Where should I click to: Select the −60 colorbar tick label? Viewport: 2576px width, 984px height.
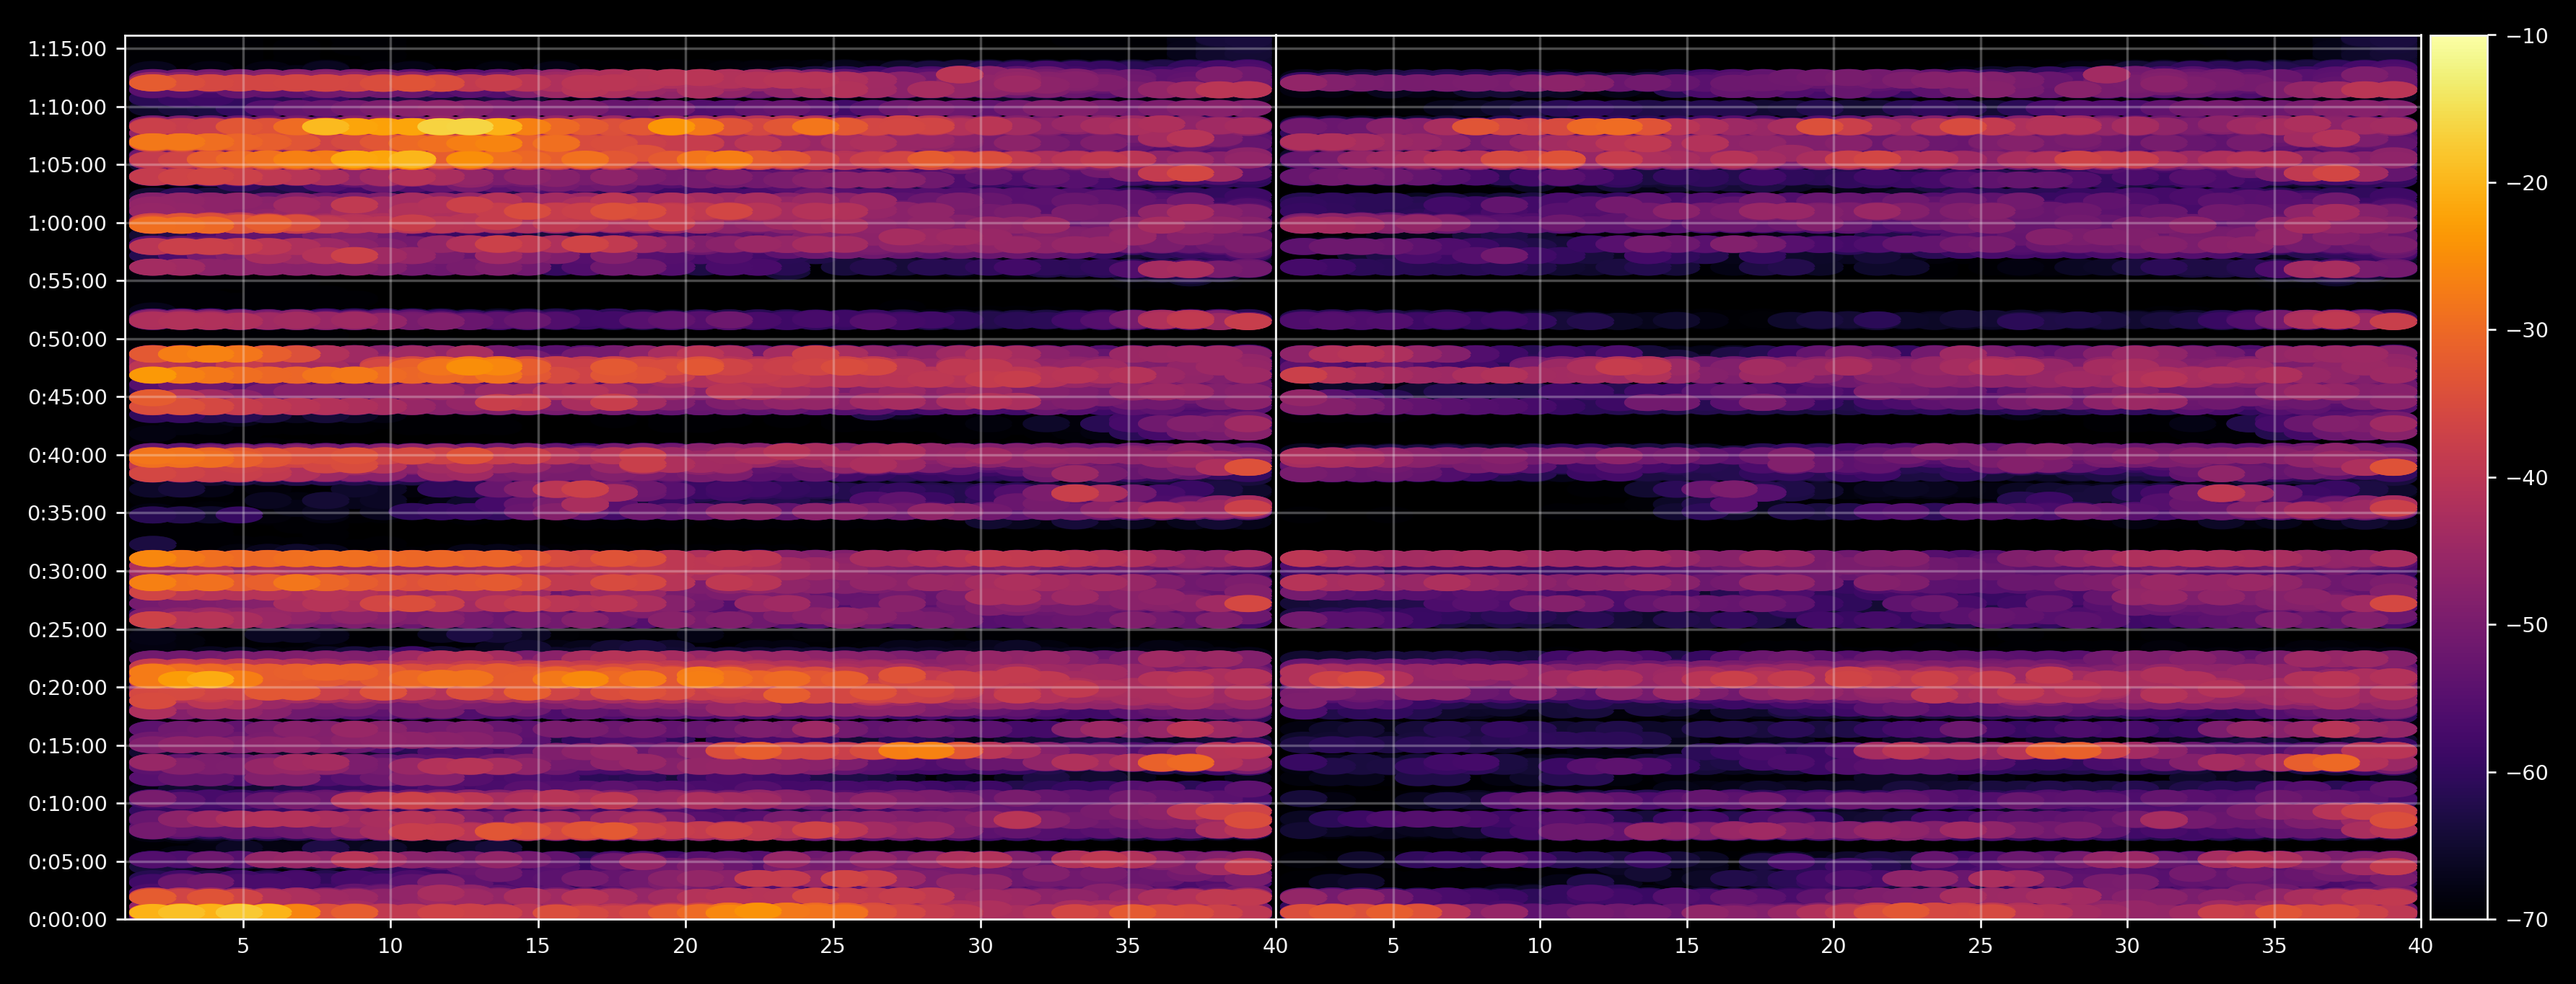click(2528, 772)
